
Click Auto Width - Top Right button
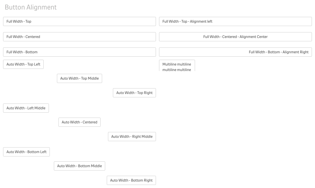point(134,93)
